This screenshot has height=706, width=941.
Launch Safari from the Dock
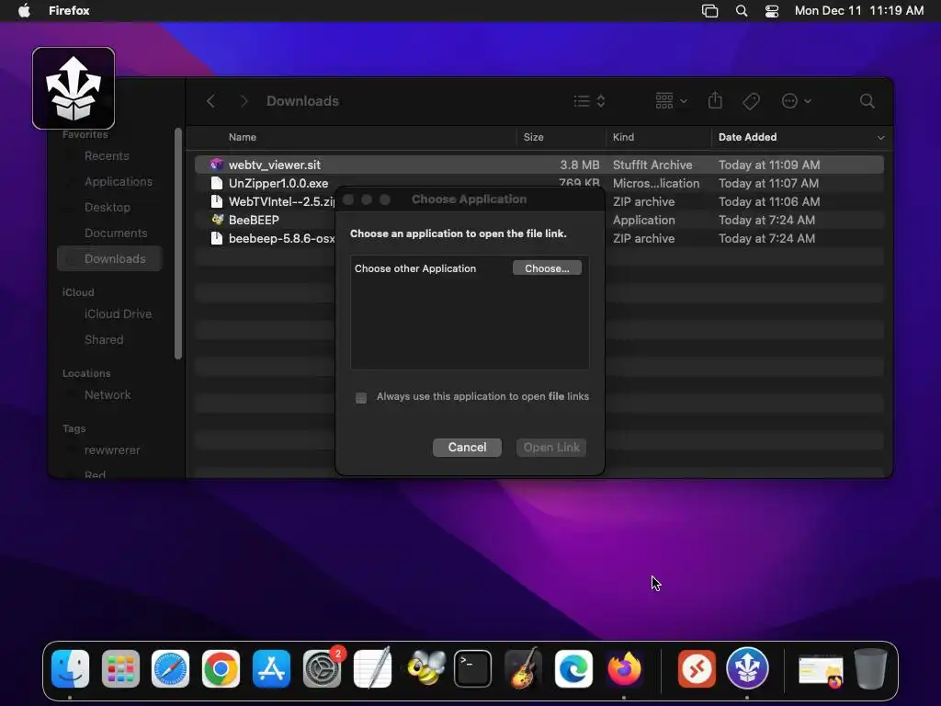tap(170, 668)
